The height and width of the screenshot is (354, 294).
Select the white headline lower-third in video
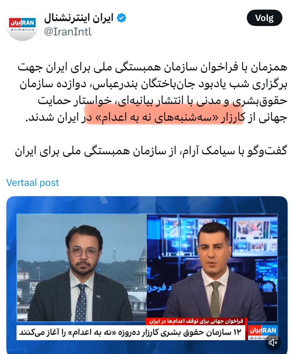(x=132, y=332)
